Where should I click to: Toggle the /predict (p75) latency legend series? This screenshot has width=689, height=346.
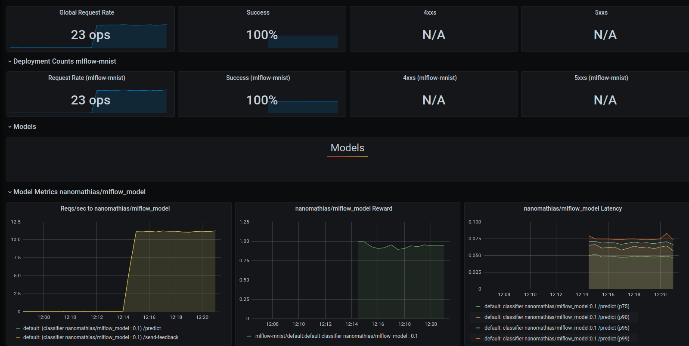click(x=556, y=306)
